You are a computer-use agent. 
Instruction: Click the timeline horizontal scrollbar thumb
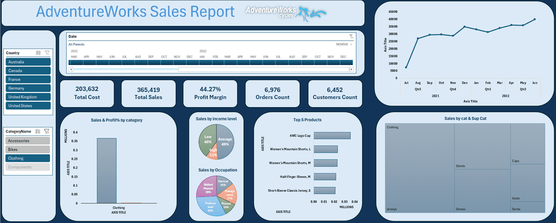tap(263, 69)
